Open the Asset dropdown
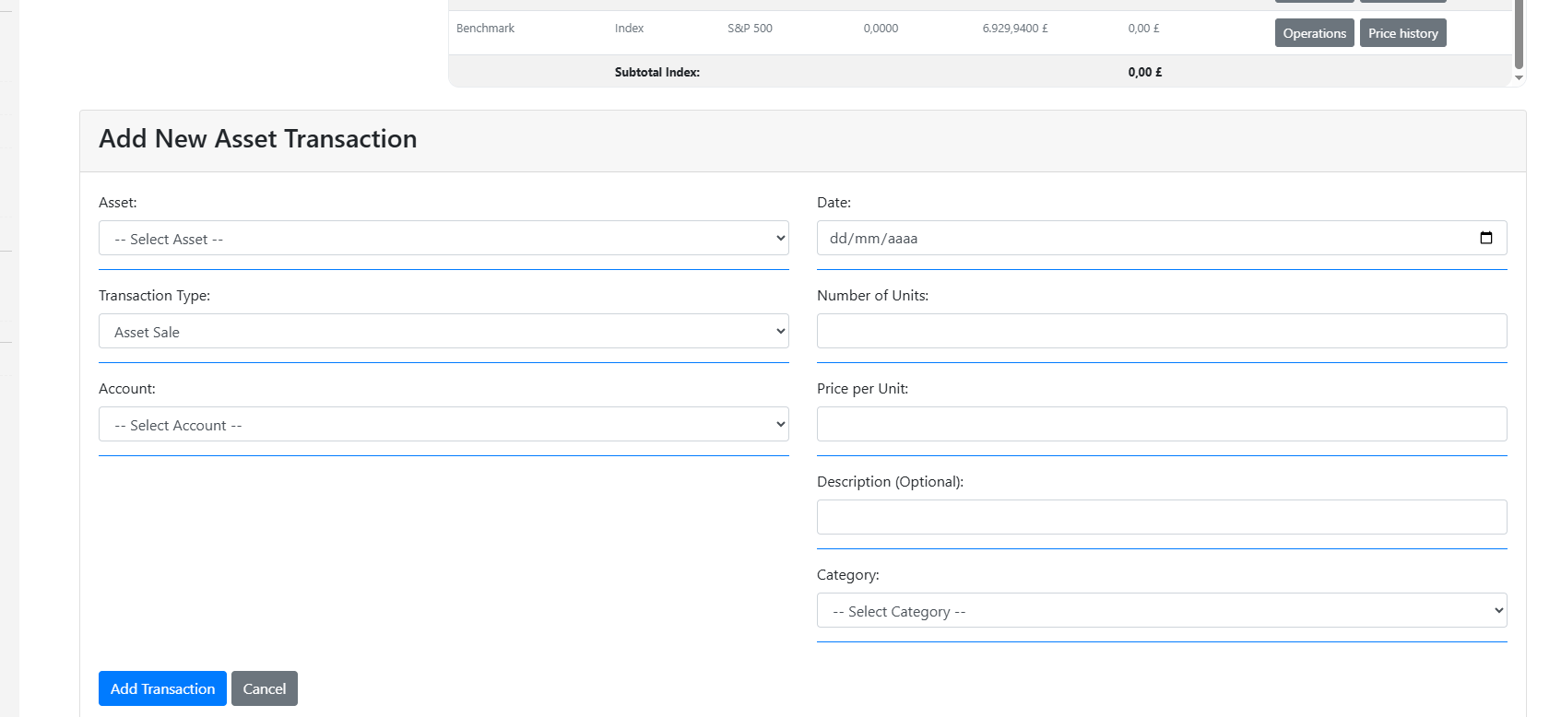This screenshot has width=1561, height=717. 443,238
